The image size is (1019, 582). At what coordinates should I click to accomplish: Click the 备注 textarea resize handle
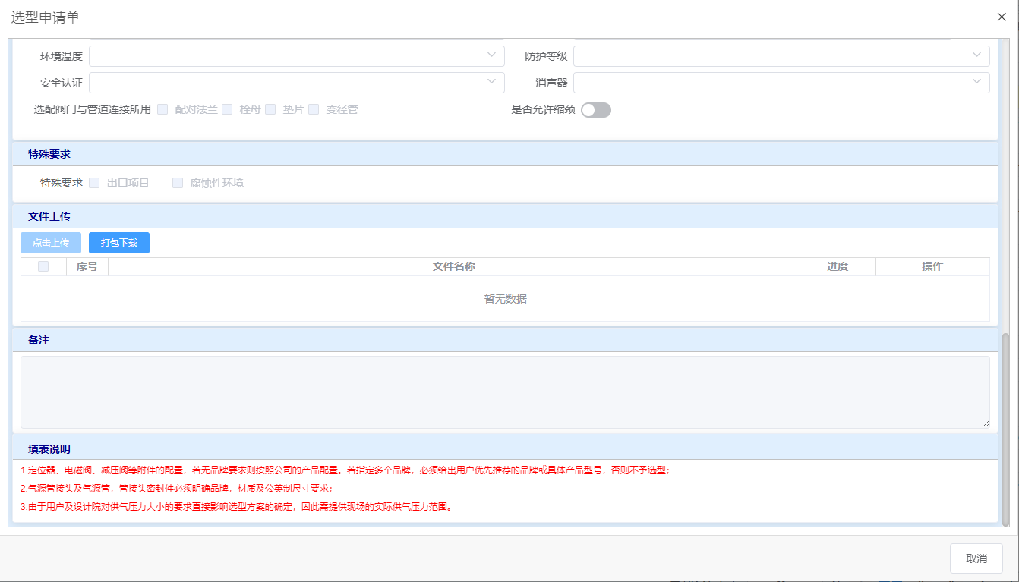point(986,424)
